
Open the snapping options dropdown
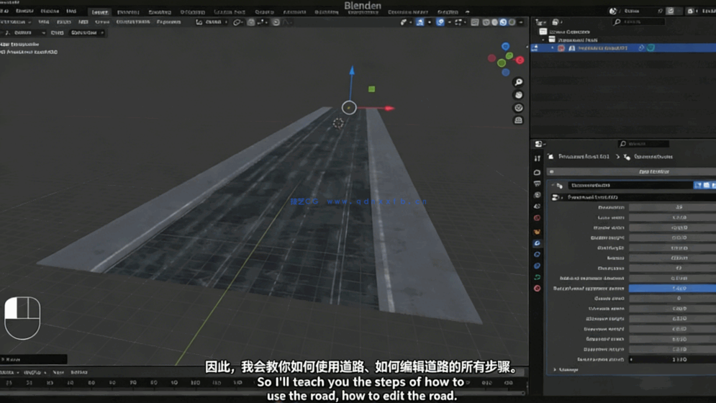click(262, 22)
